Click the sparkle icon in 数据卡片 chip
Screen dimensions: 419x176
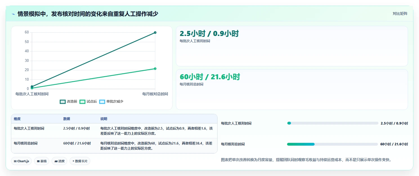pyautogui.click(x=73, y=161)
